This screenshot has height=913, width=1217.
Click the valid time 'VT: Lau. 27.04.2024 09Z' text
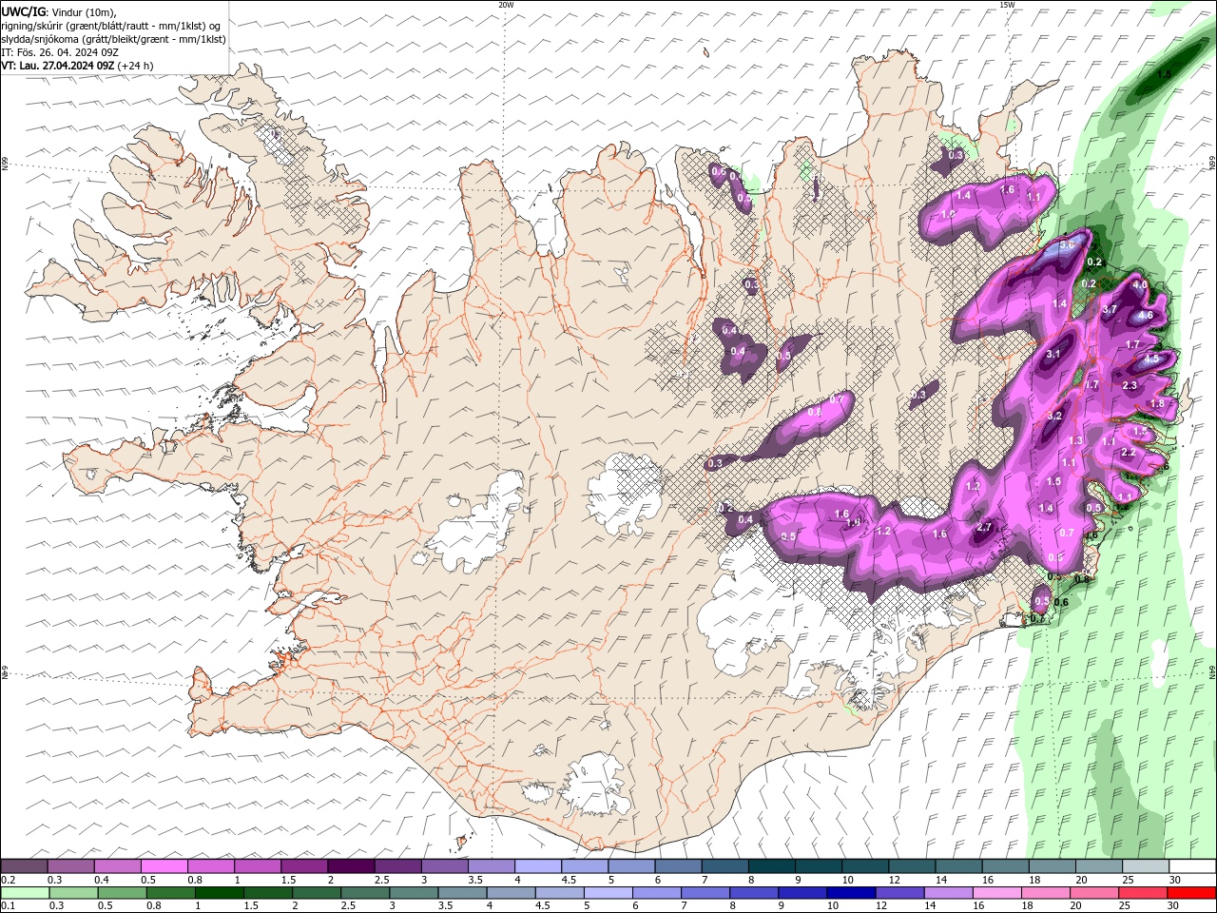[x=58, y=66]
